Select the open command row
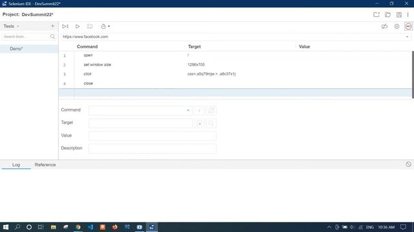The image size is (414, 232). pyautogui.click(x=235, y=55)
